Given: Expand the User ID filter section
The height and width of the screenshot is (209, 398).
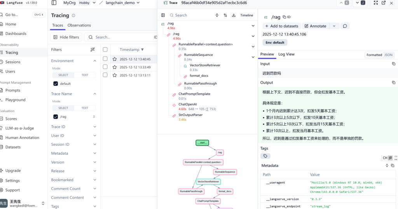Looking at the screenshot, I should tap(94, 136).
